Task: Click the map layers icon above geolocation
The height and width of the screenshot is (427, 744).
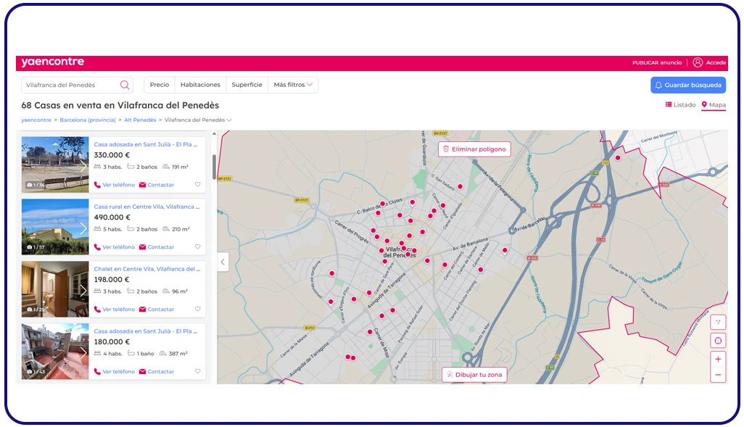Action: pyautogui.click(x=718, y=322)
